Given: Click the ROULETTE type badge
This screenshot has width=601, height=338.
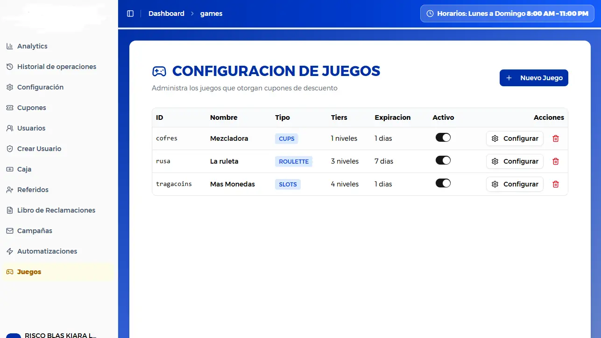Looking at the screenshot, I should pyautogui.click(x=294, y=161).
